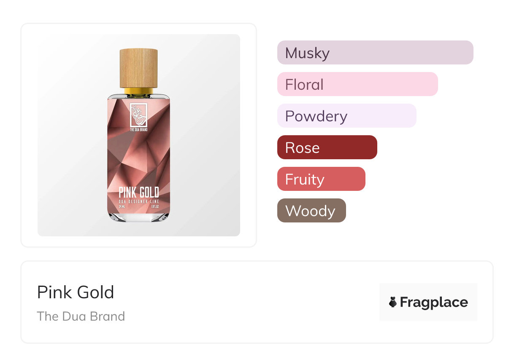Screen dimensions: 514x364
Task: Select the Floral accord bar
Action: 357,84
